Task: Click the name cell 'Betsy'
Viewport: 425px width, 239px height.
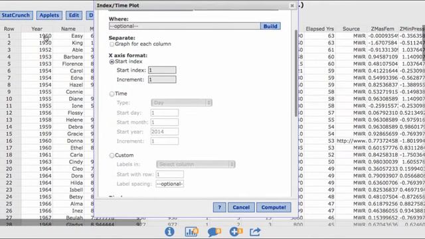Action: 76,197
